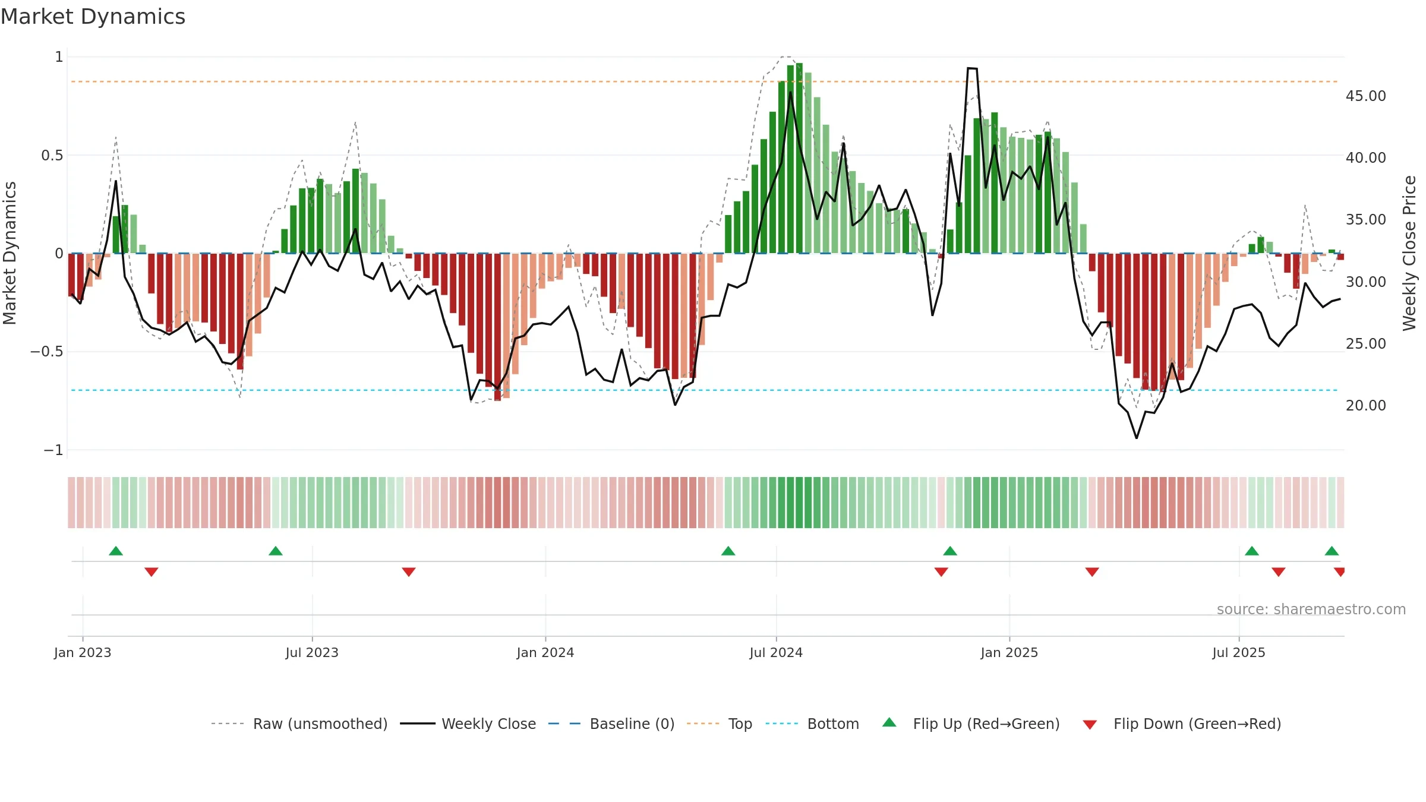Click the orange dashed Top threshold line
Viewport: 1426px width, 802px height.
tap(704, 81)
